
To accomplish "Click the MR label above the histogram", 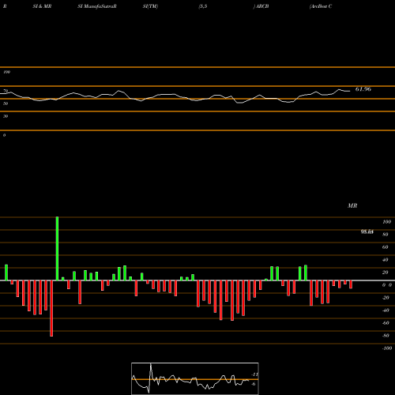I will (x=352, y=205).
